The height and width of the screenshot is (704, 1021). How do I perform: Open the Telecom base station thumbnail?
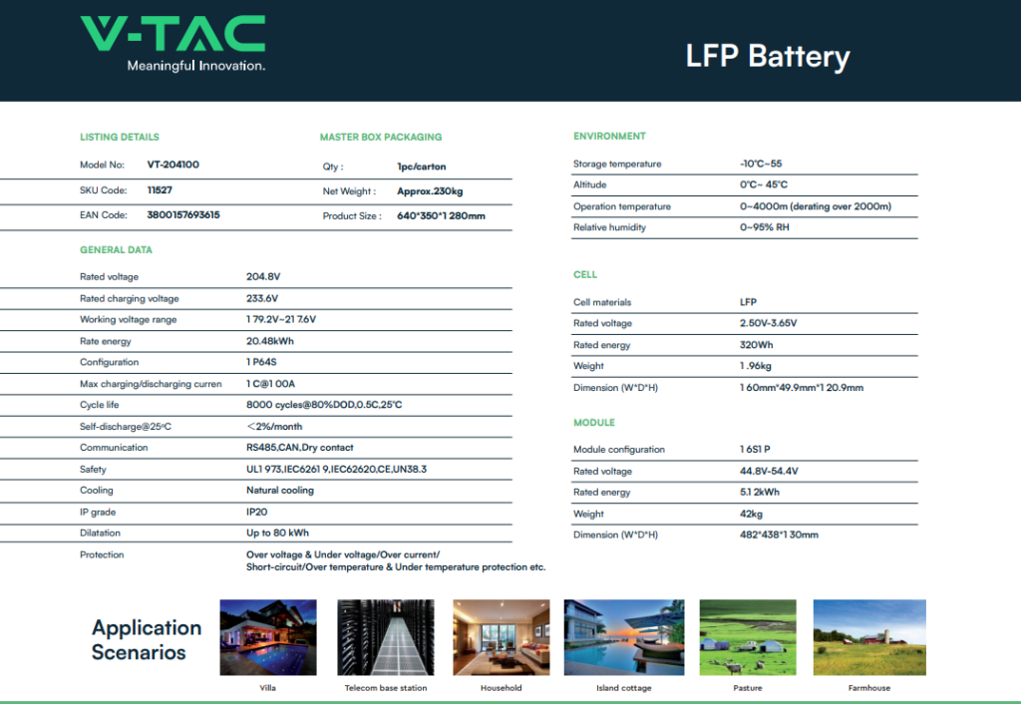tap(385, 638)
